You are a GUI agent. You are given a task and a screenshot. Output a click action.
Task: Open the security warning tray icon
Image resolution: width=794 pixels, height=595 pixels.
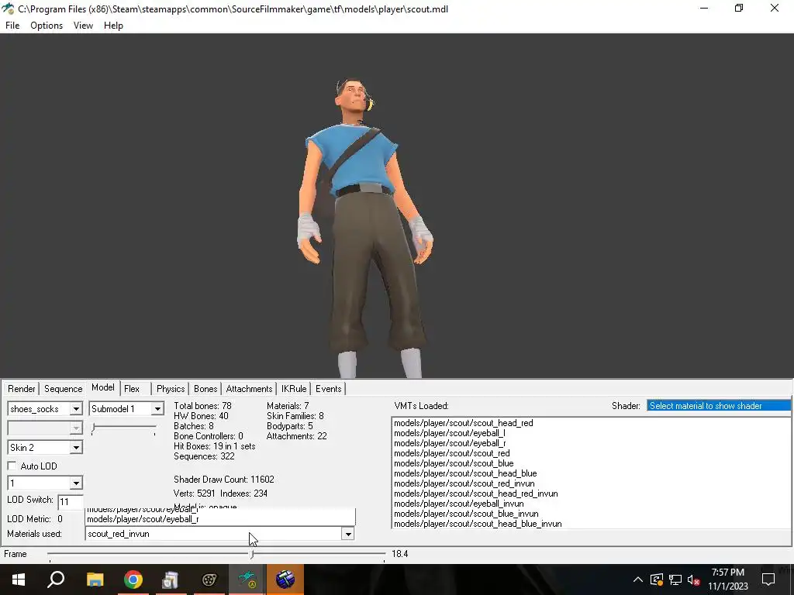click(656, 580)
